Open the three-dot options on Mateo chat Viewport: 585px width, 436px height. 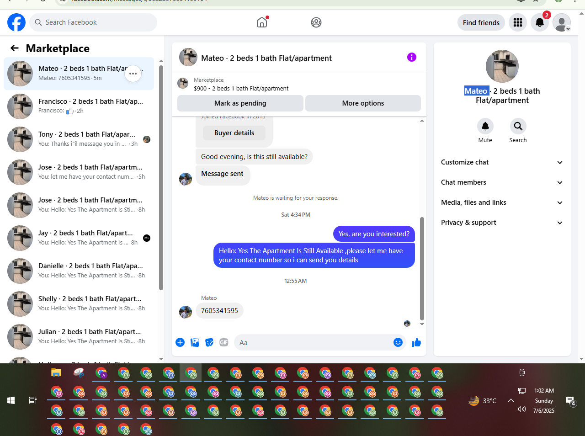[x=133, y=74]
